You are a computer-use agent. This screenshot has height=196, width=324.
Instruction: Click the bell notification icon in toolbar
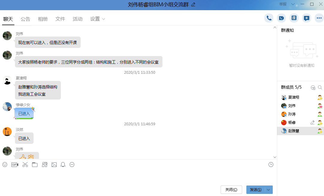[63, 165]
